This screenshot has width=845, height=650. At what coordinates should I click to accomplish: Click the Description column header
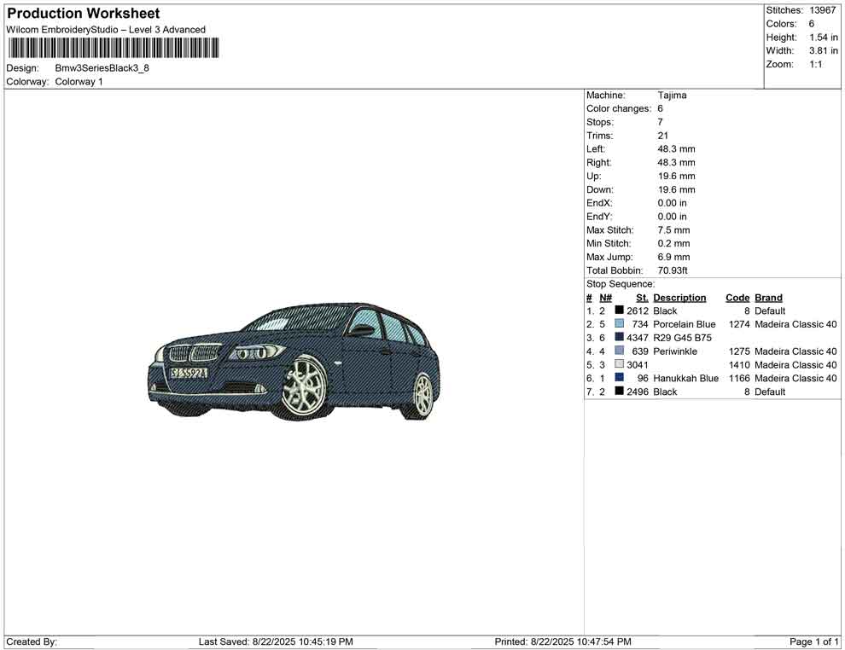pyautogui.click(x=679, y=298)
